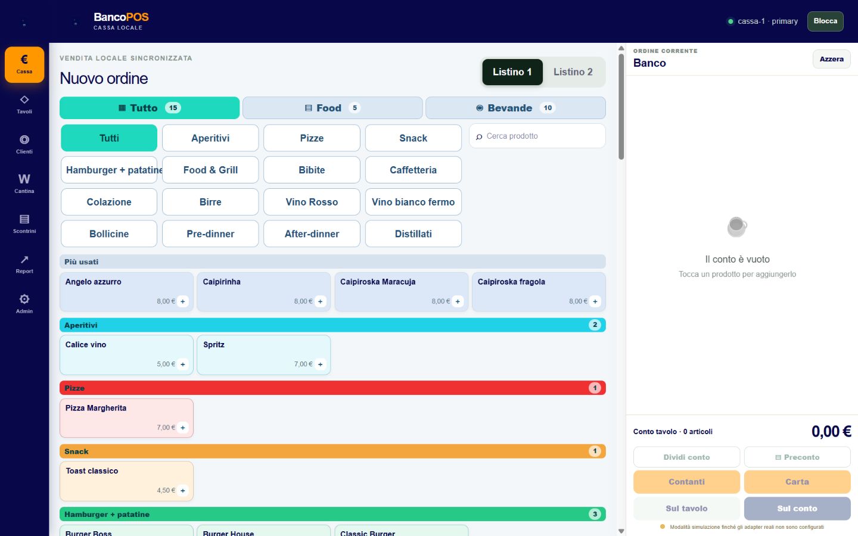Open the Admin section in sidebar
This screenshot has width=858, height=536.
point(24,304)
